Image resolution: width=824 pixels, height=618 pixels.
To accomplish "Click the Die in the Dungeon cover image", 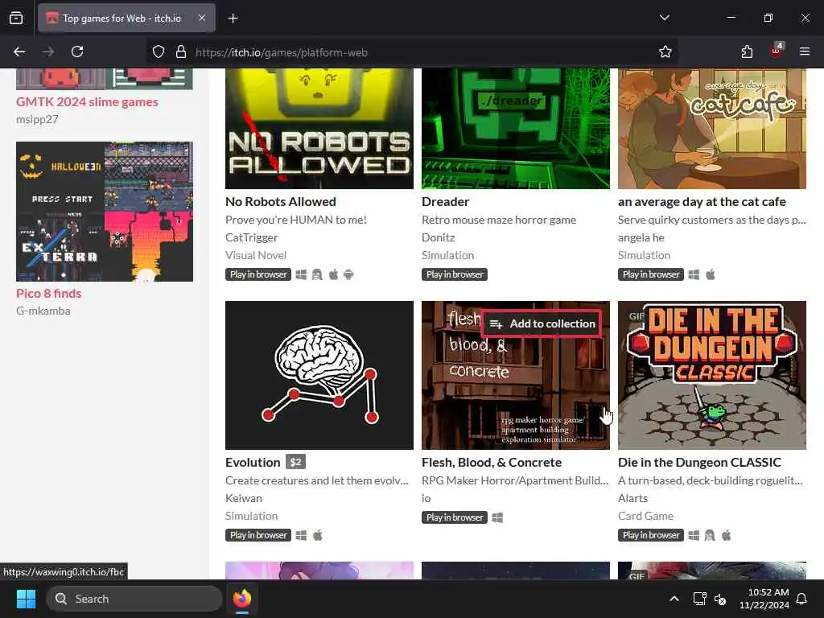I will [711, 375].
